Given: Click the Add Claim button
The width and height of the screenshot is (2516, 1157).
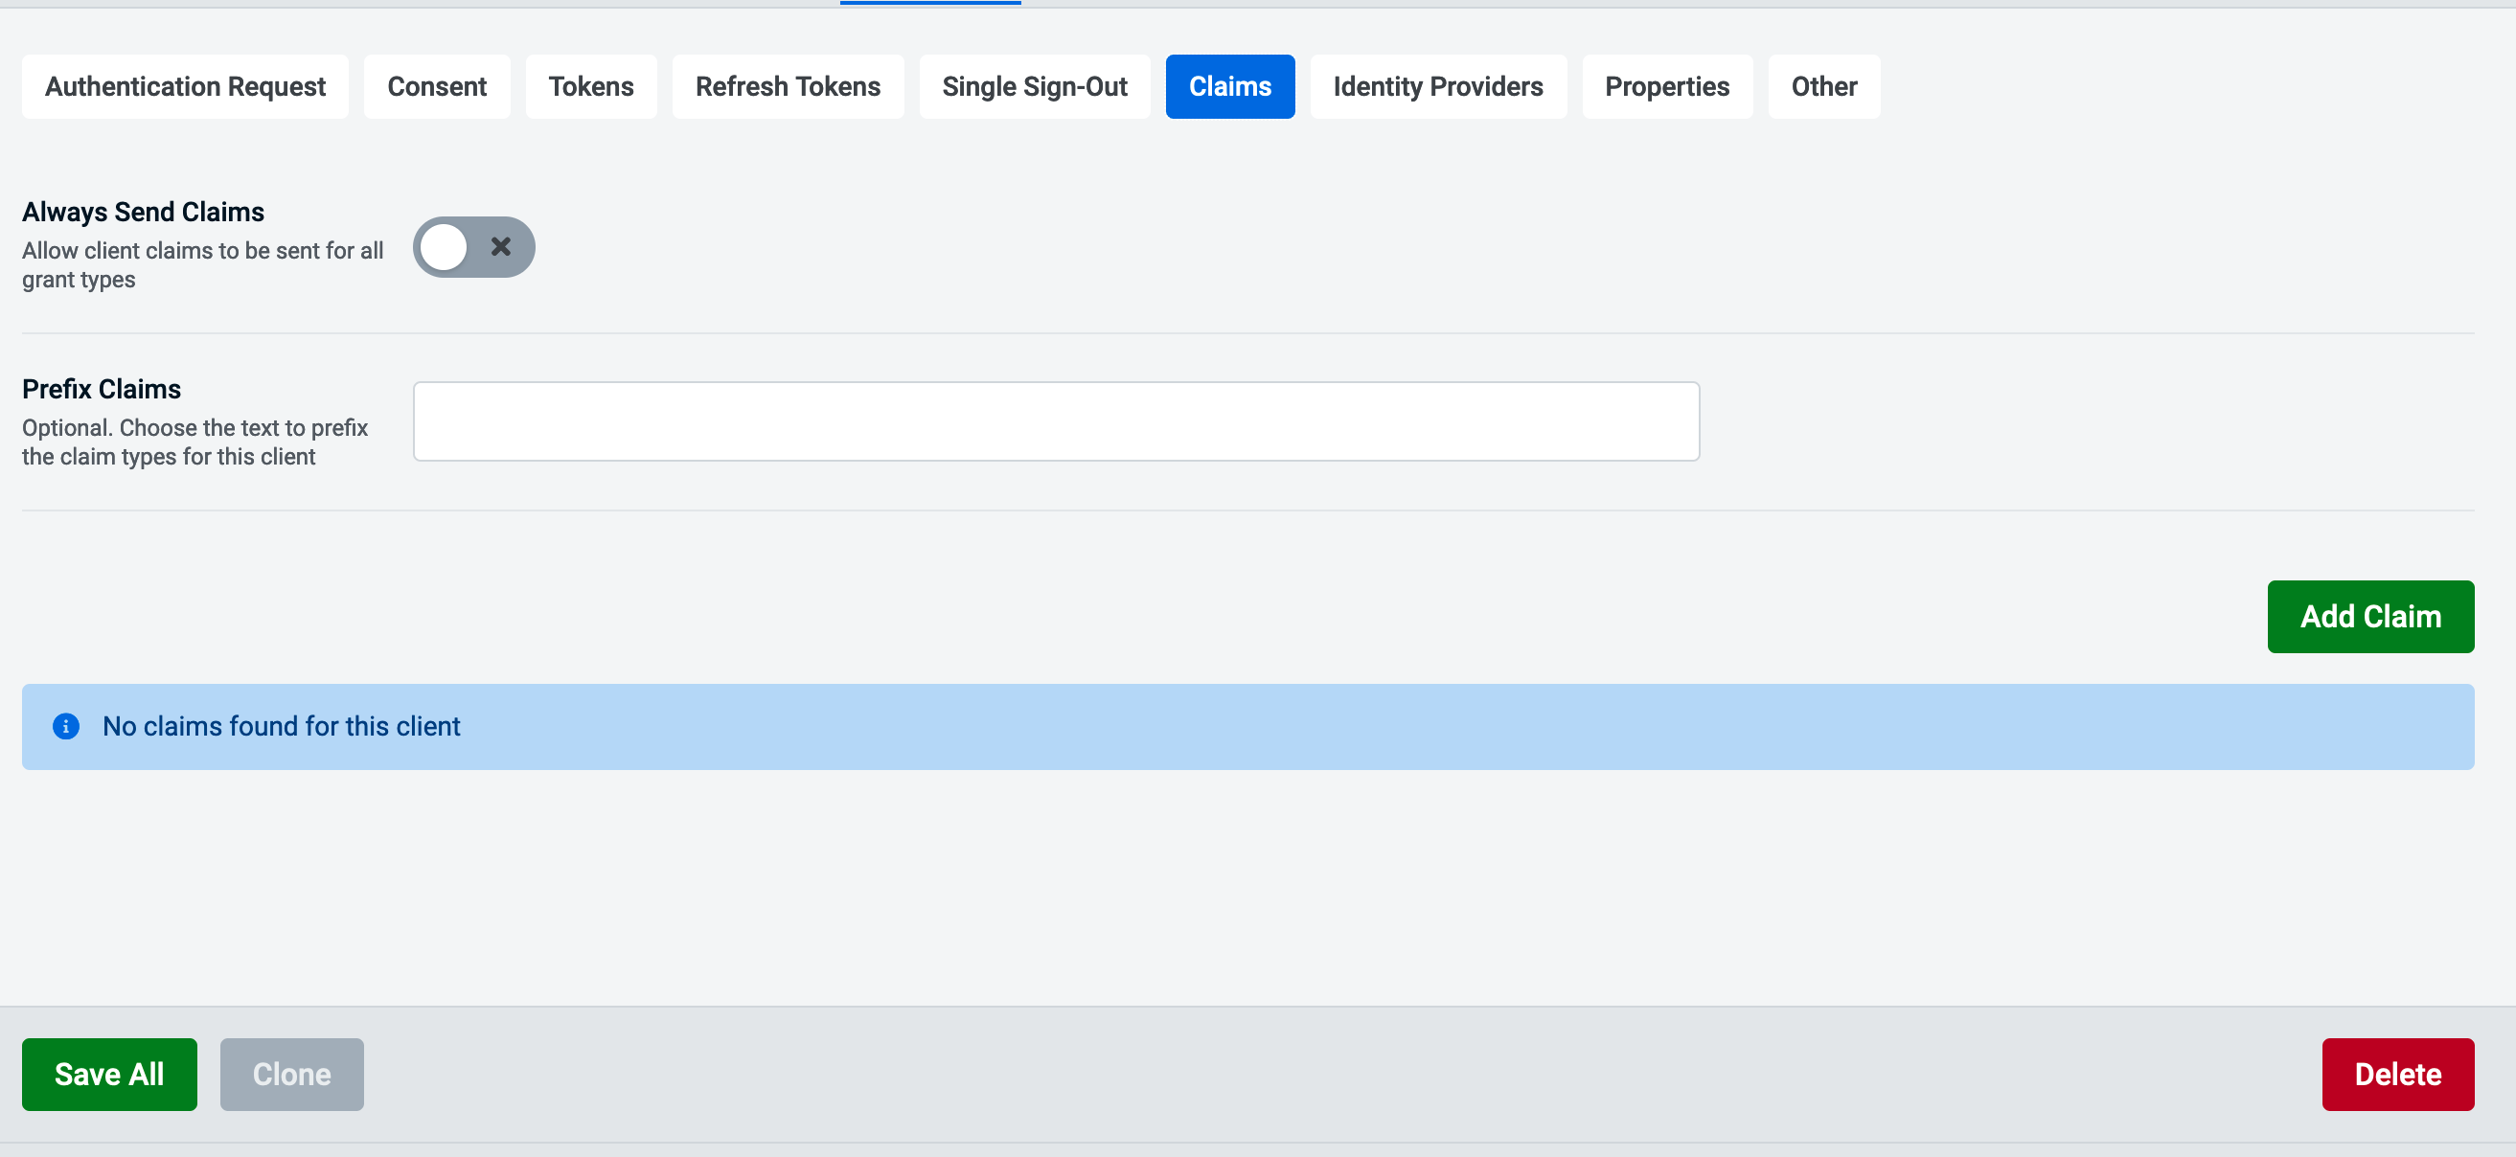Looking at the screenshot, I should click(x=2370, y=616).
